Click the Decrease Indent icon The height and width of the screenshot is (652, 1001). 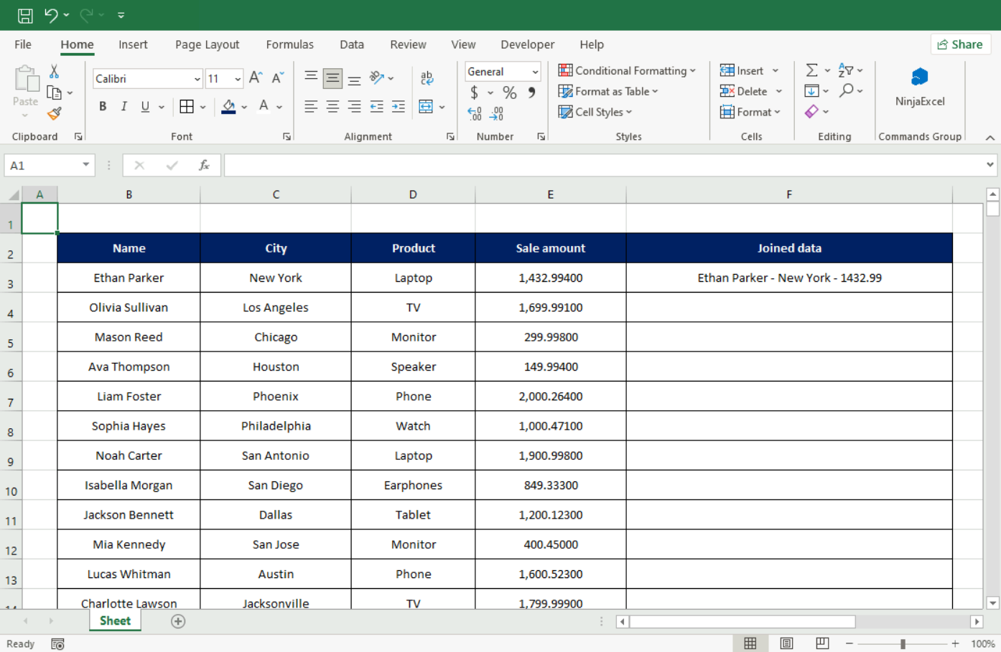click(x=376, y=107)
